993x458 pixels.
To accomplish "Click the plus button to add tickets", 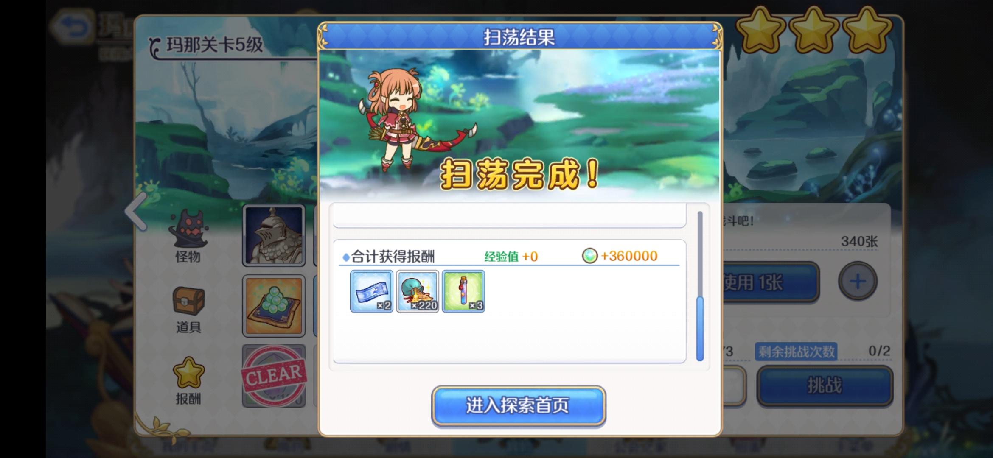I will coord(858,281).
